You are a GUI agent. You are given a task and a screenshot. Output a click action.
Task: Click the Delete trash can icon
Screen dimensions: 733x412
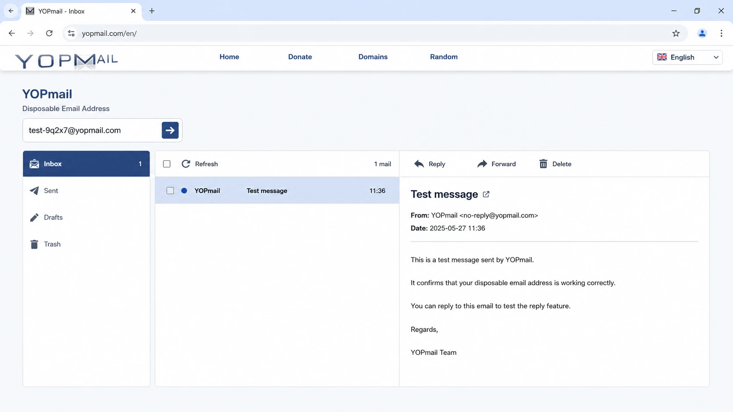[x=543, y=164]
